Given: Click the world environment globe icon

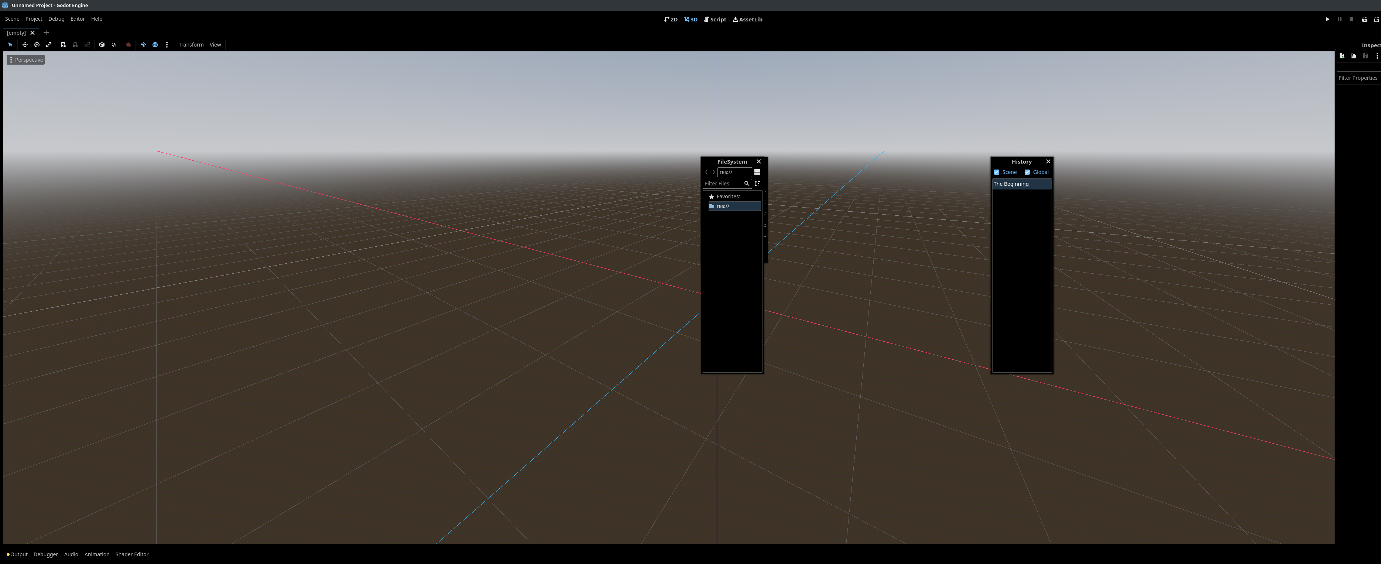Looking at the screenshot, I should (x=155, y=44).
